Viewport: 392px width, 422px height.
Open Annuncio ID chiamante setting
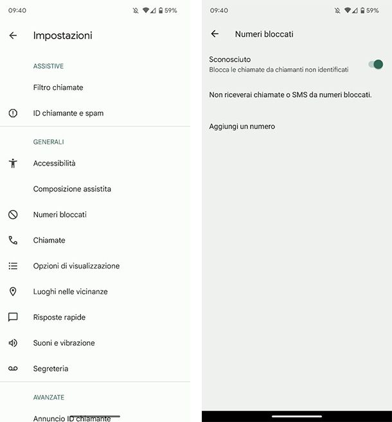[x=72, y=418]
